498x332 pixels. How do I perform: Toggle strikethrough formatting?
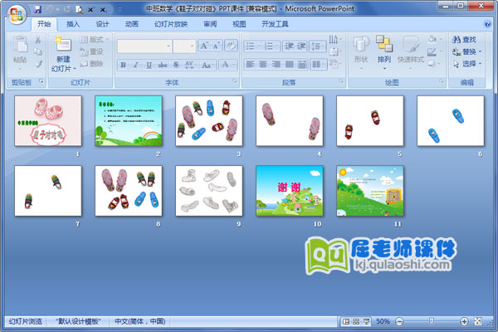(163, 65)
